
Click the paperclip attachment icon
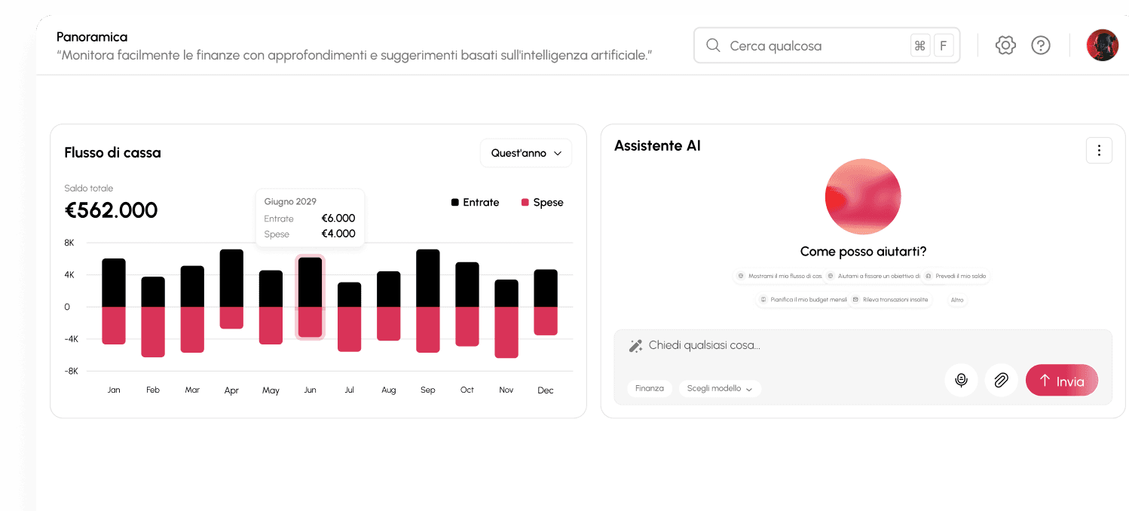pos(1001,380)
